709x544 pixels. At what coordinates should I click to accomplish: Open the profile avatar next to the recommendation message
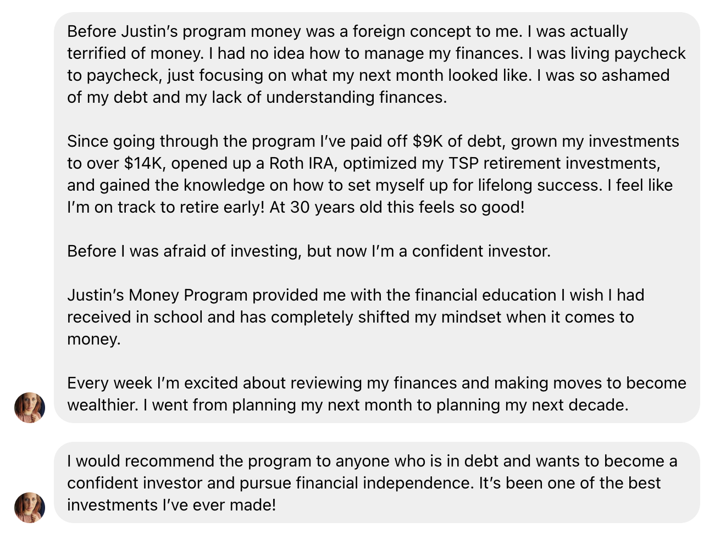point(30,508)
